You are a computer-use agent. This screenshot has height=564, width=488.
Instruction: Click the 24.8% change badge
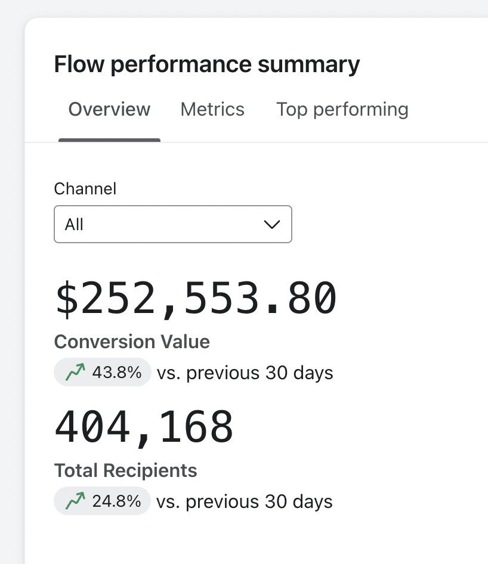[102, 501]
